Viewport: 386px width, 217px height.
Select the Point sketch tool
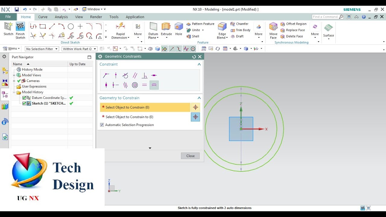[80, 27]
